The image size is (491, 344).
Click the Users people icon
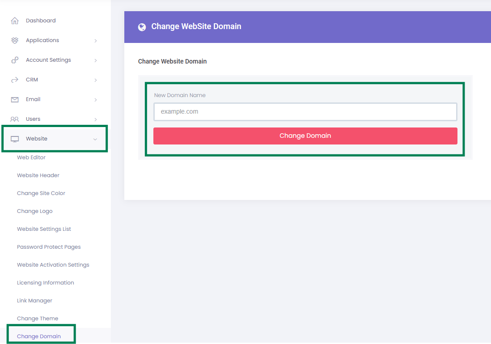(15, 119)
